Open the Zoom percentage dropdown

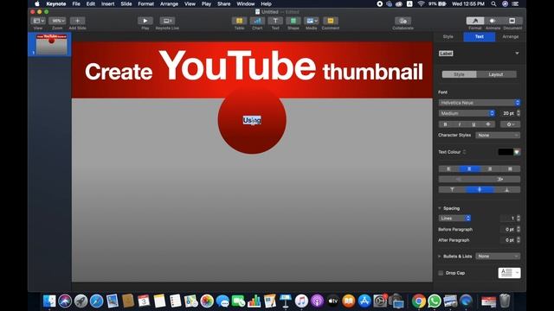tap(57, 21)
